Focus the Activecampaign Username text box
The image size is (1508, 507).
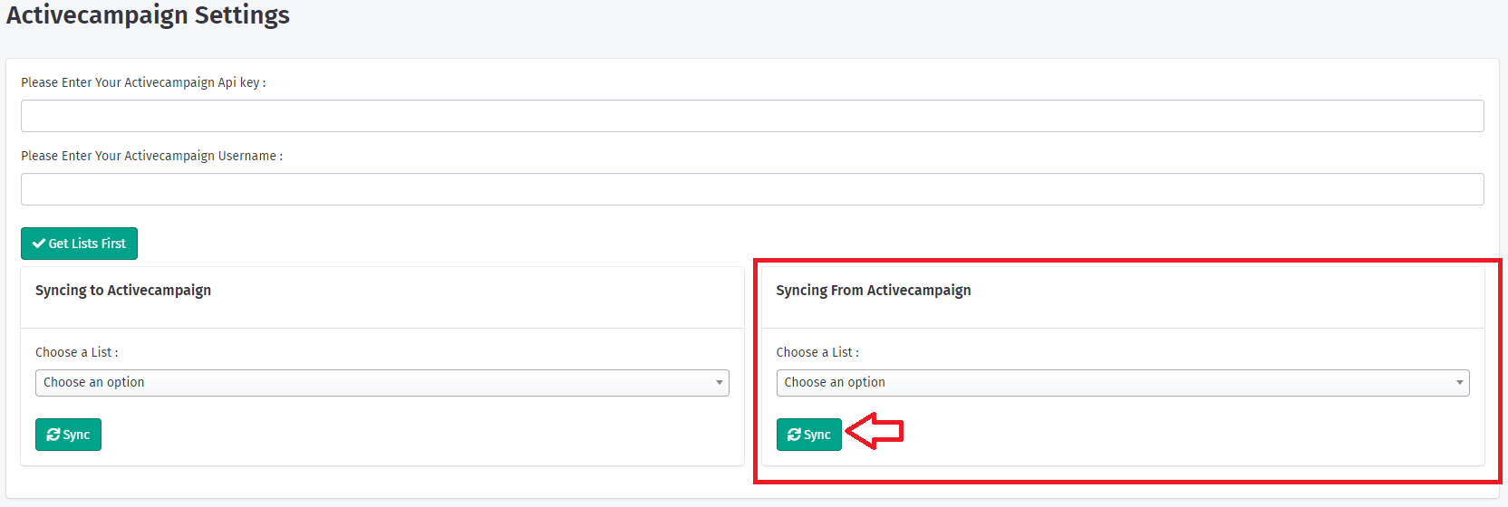click(752, 189)
